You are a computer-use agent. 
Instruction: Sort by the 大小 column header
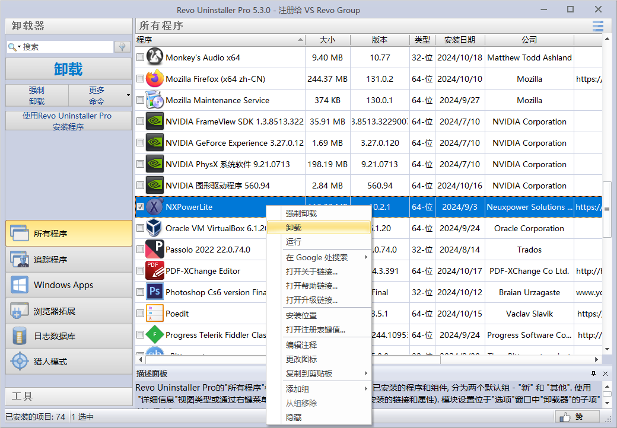[x=327, y=40]
